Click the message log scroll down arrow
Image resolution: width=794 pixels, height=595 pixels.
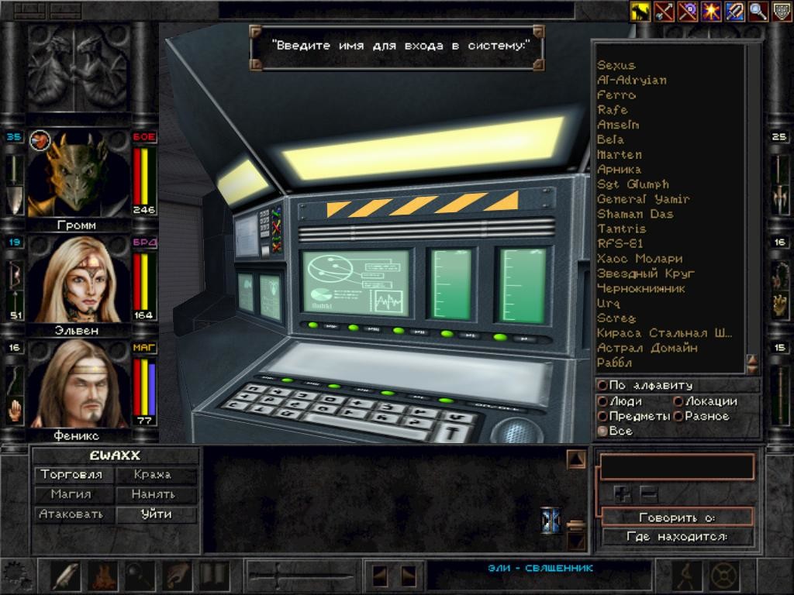coord(576,542)
